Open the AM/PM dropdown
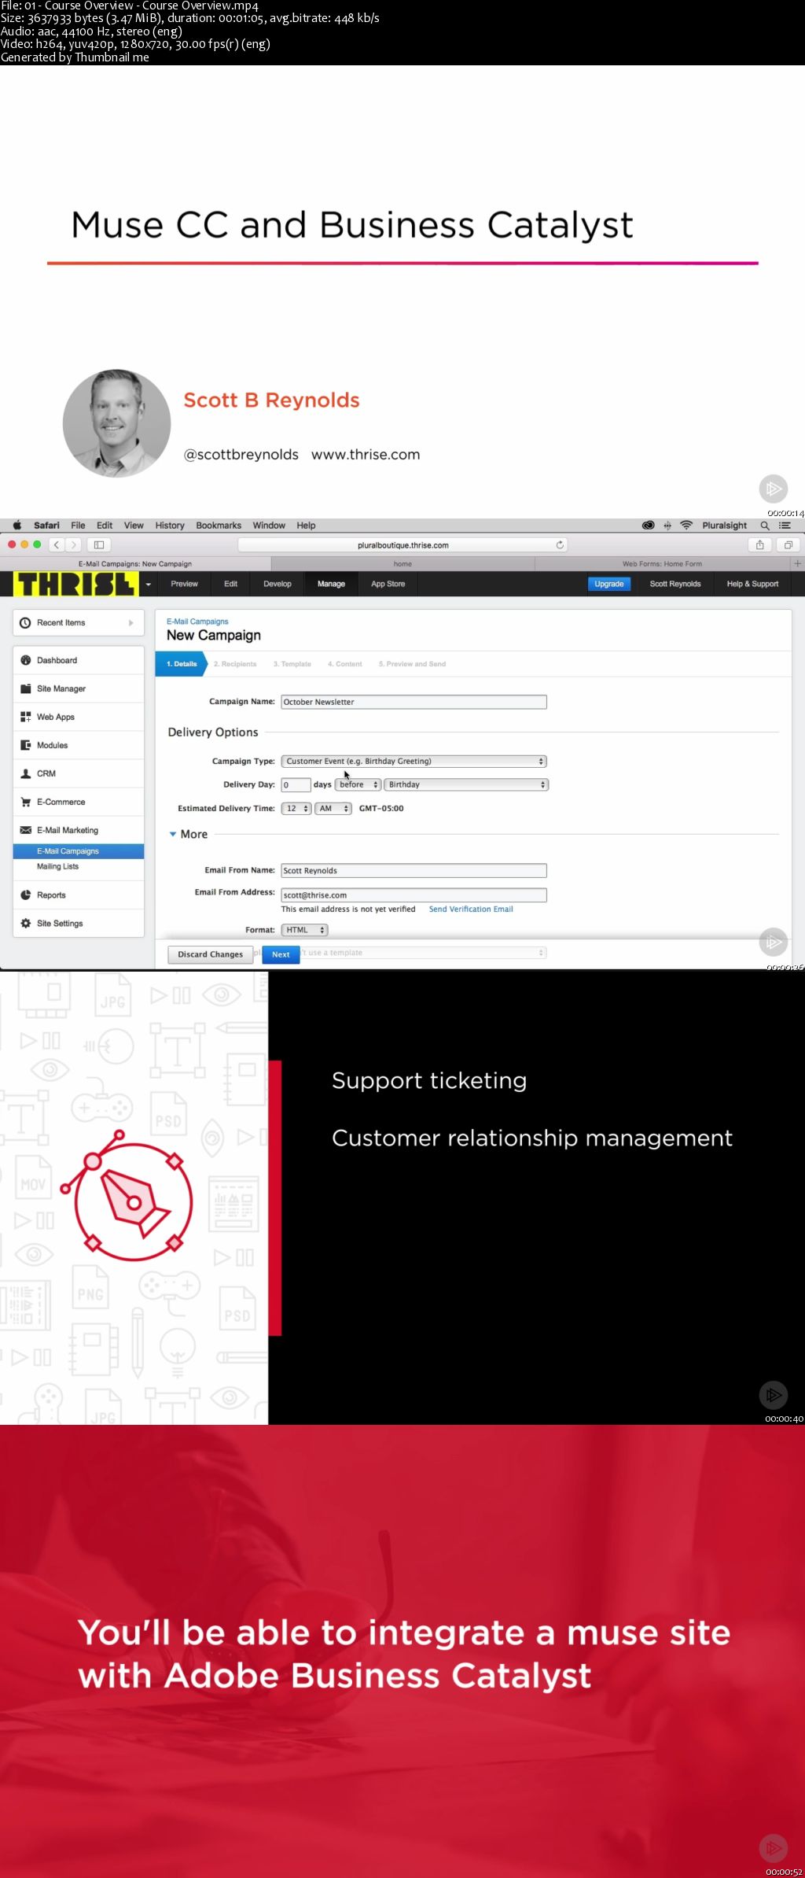The height and width of the screenshot is (1878, 805). (x=333, y=808)
